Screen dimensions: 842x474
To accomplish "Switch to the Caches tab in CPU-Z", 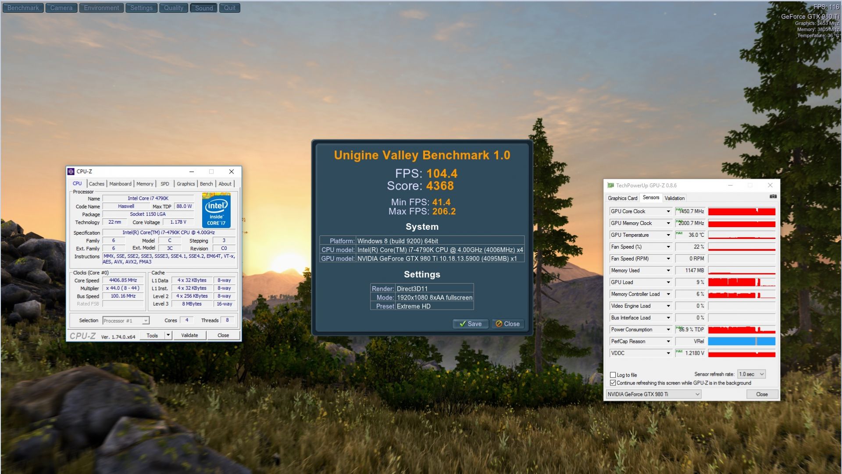I will coord(96,184).
